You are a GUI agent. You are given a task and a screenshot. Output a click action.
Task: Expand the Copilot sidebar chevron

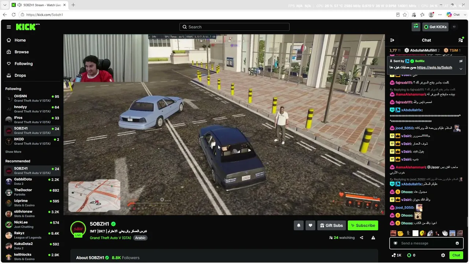pyautogui.click(x=465, y=15)
